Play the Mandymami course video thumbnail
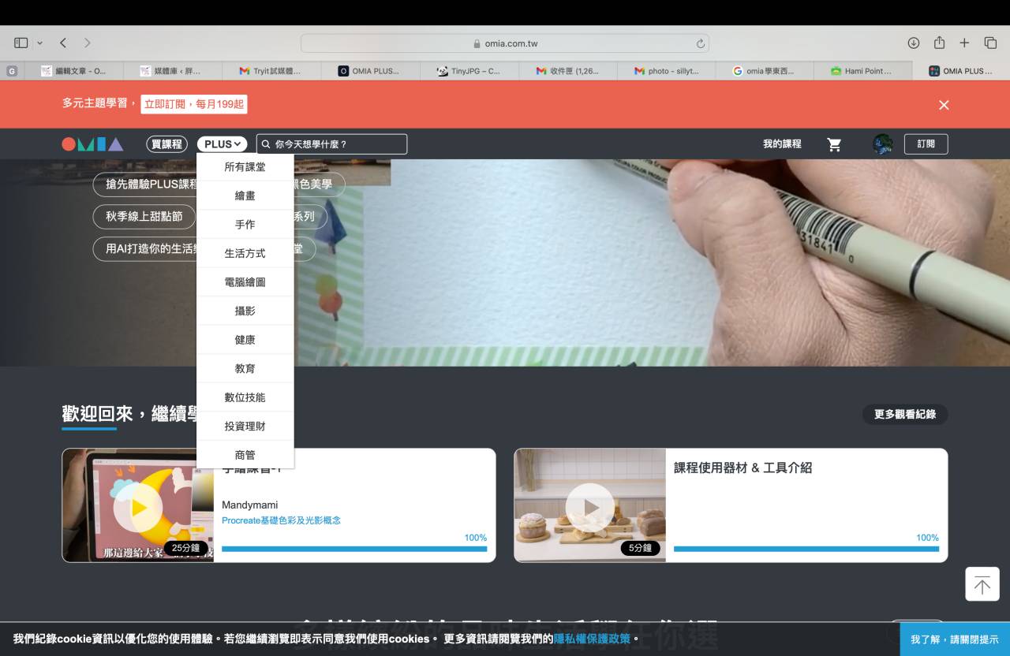Viewport: 1010px width, 656px height. coord(138,507)
